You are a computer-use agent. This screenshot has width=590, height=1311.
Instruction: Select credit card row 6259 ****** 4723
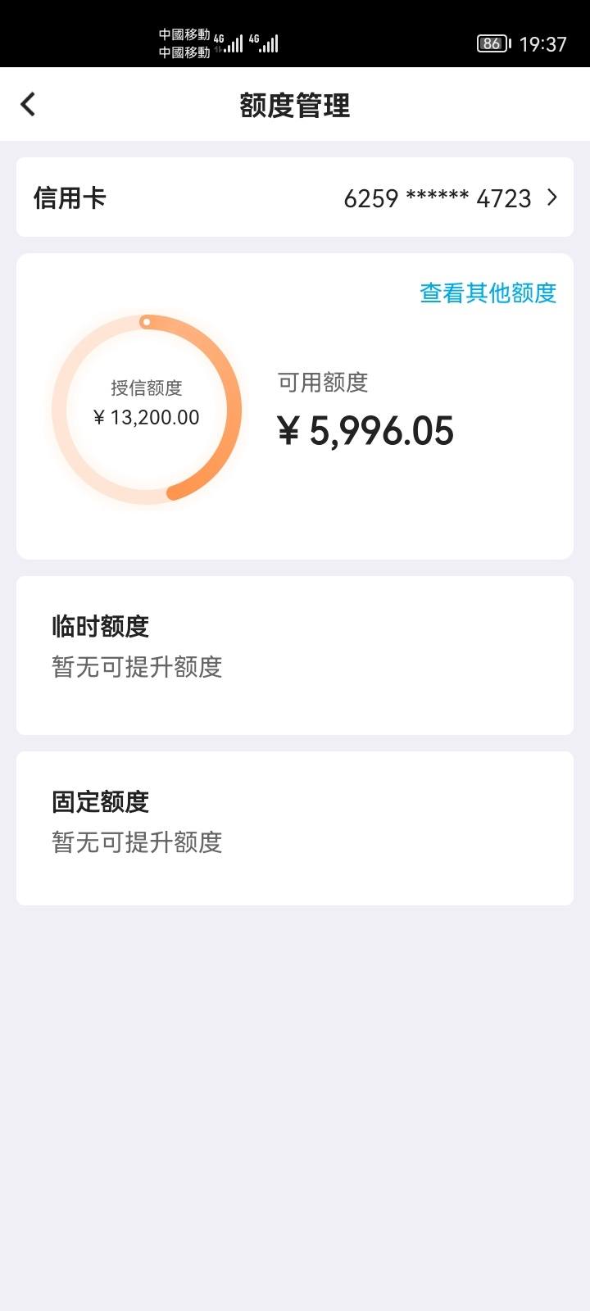(x=295, y=197)
